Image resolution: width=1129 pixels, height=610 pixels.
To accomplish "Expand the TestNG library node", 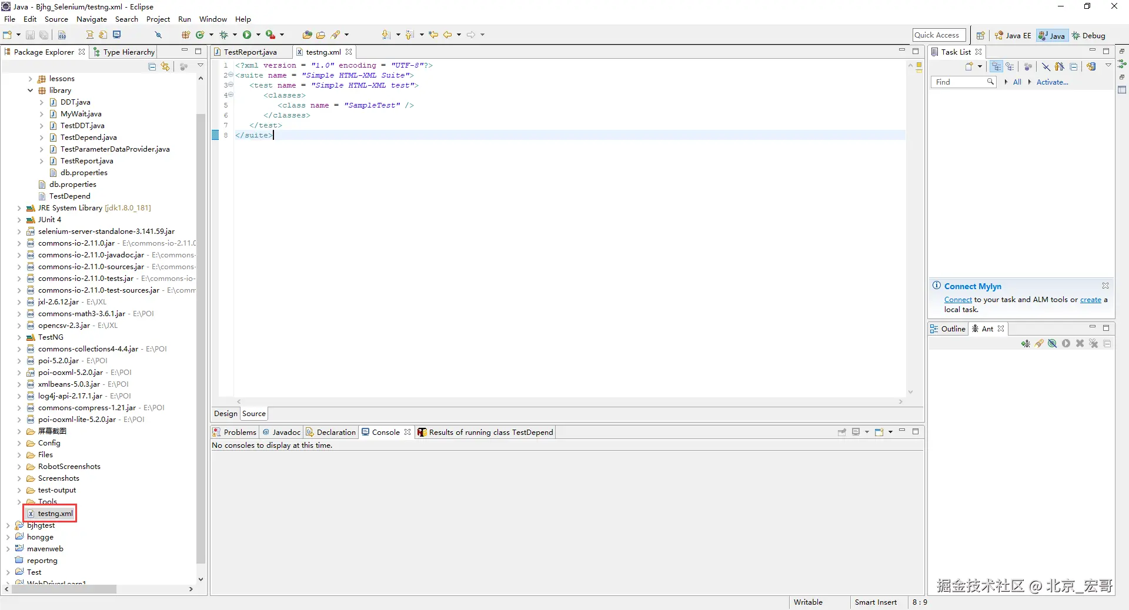I will click(x=19, y=337).
